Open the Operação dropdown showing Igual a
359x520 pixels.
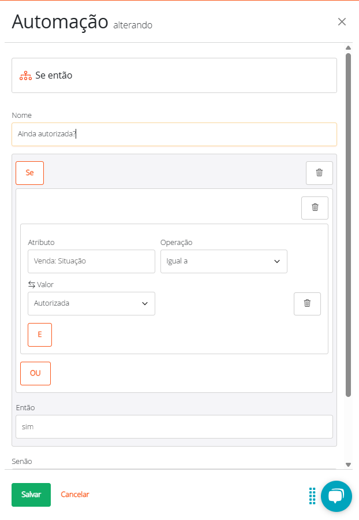(223, 261)
